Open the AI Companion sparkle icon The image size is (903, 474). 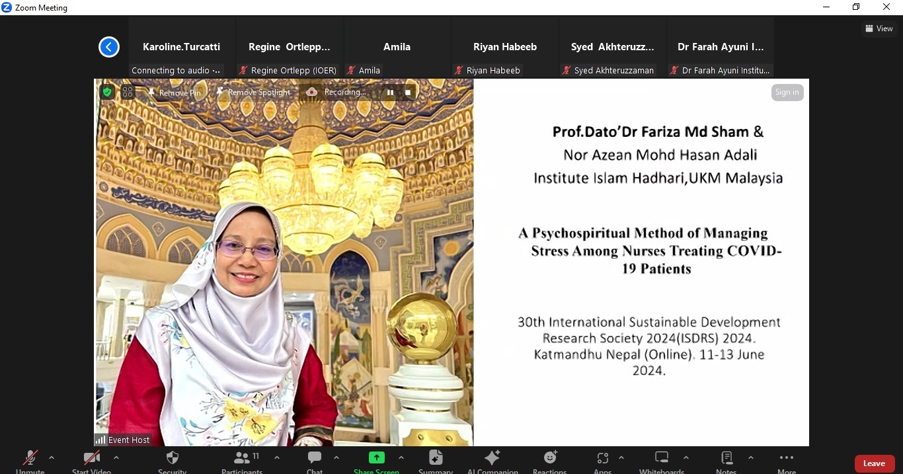click(492, 460)
